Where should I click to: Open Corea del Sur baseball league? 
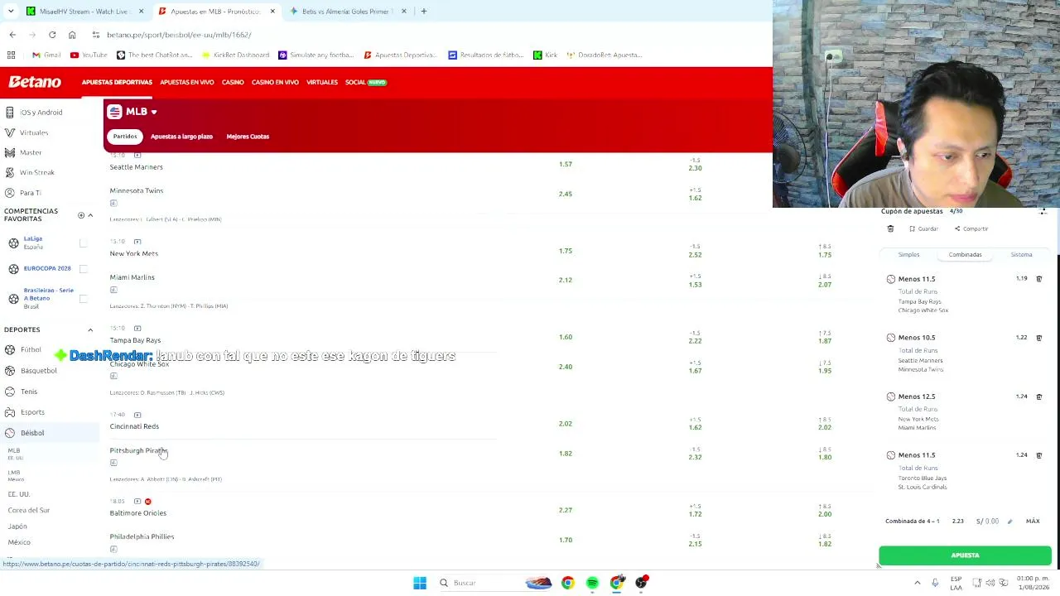click(29, 511)
